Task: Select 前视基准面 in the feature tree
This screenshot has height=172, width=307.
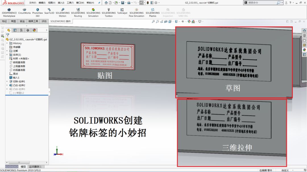Action: click(19, 62)
